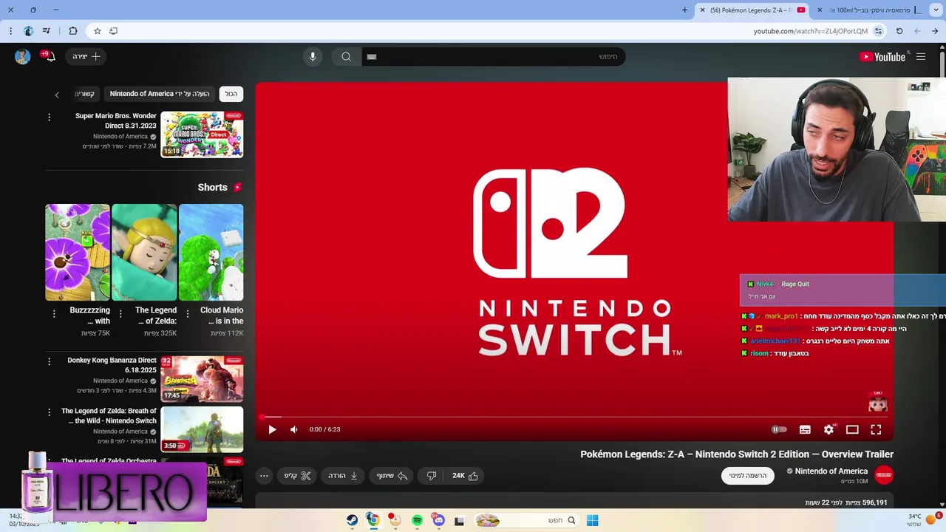The width and height of the screenshot is (946, 532).
Task: Open options for Donkey Kong Bananza video
Action: pos(50,361)
